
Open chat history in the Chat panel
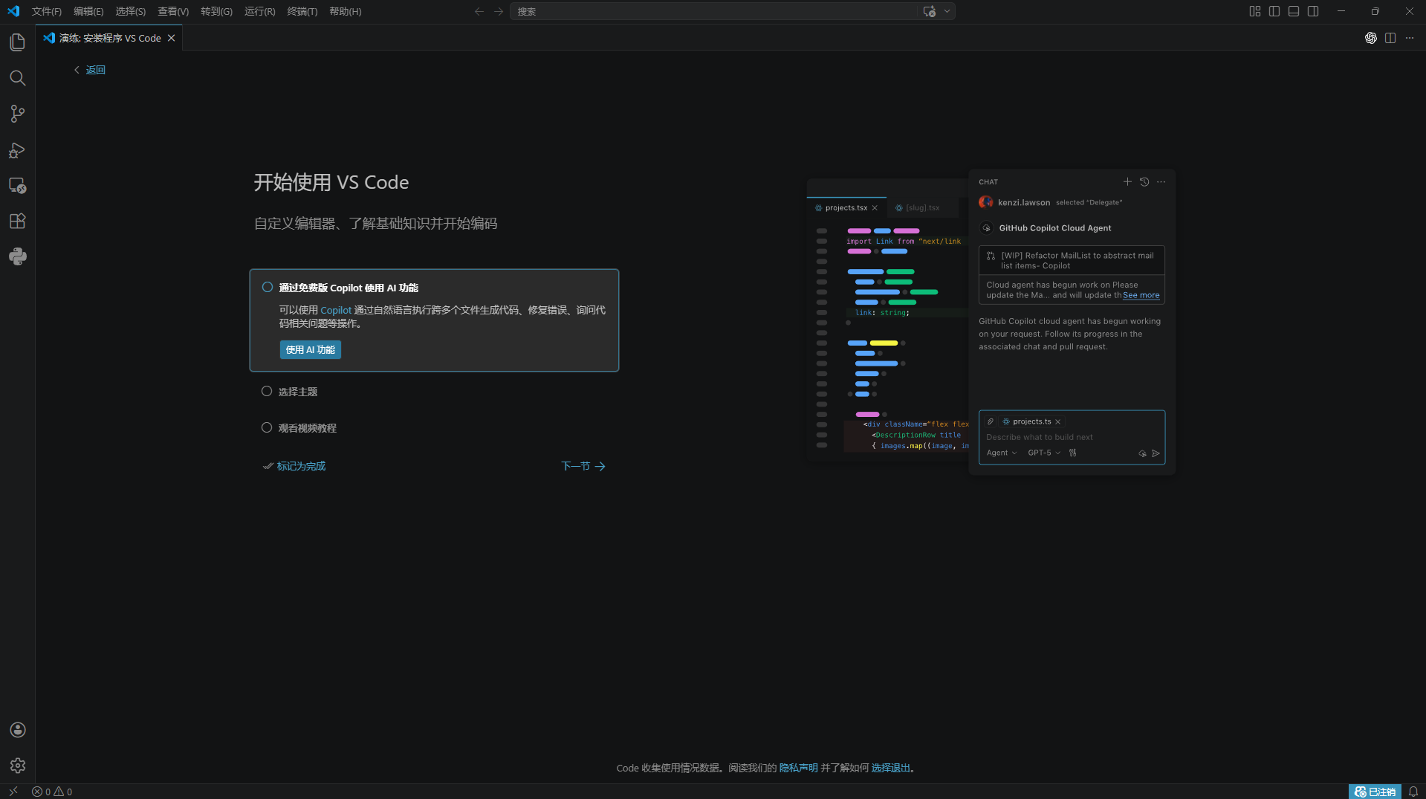[1144, 181]
